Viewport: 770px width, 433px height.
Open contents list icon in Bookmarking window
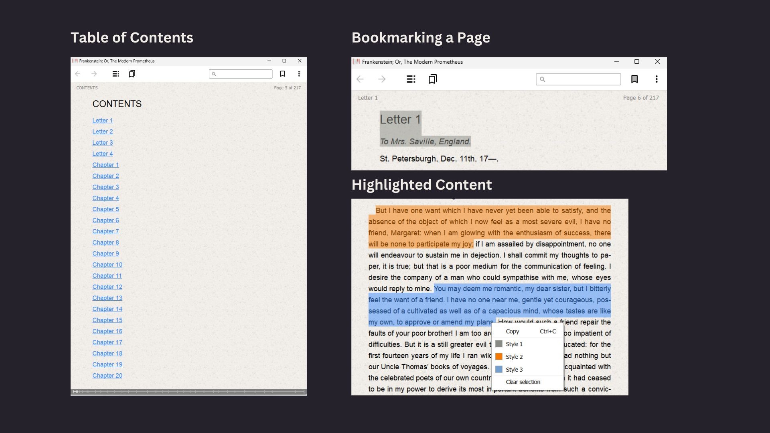click(411, 79)
